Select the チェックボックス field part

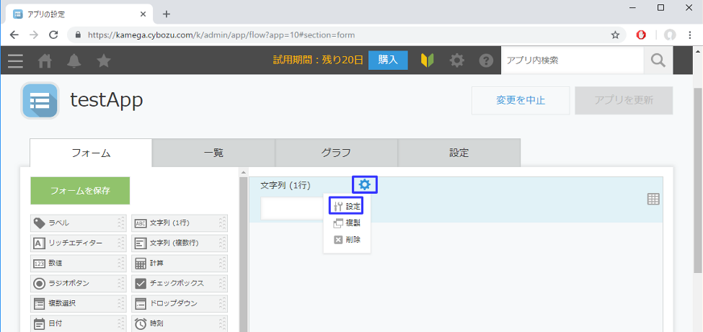click(x=180, y=283)
